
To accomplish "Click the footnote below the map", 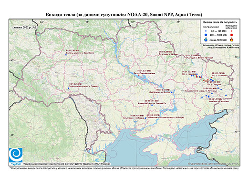I will pyautogui.click(x=124, y=168).
